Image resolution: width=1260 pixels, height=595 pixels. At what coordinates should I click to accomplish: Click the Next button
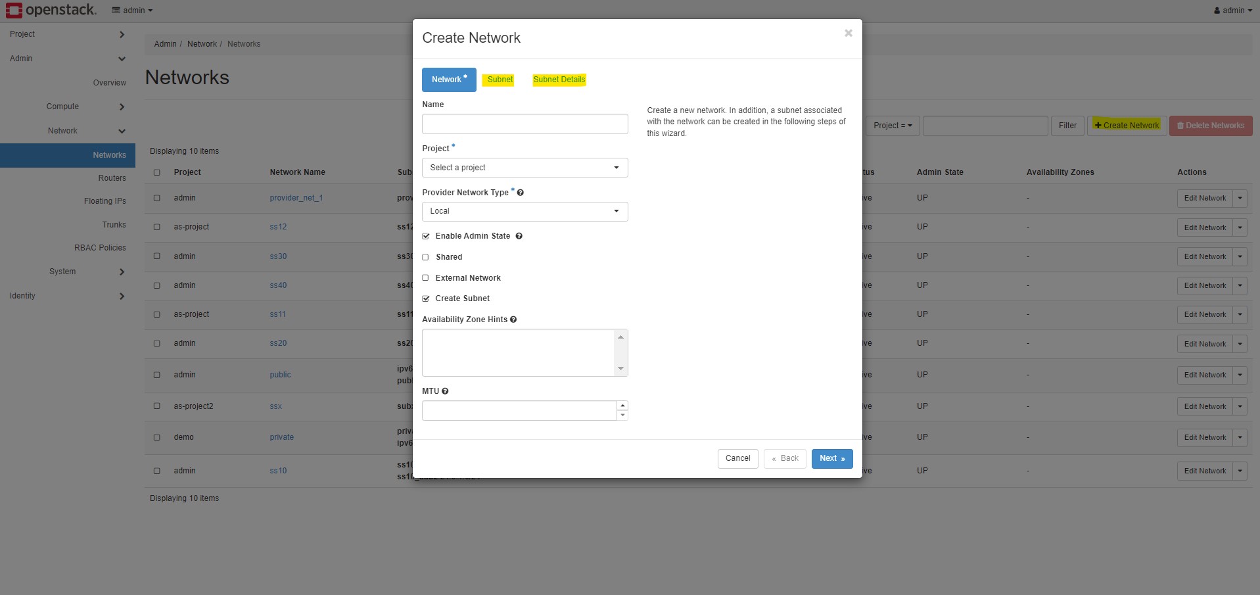coord(831,458)
